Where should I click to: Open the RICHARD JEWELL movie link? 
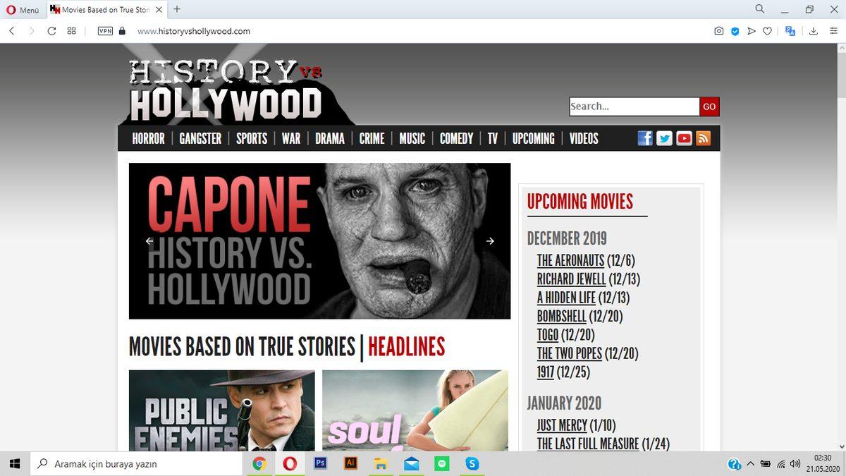571,279
